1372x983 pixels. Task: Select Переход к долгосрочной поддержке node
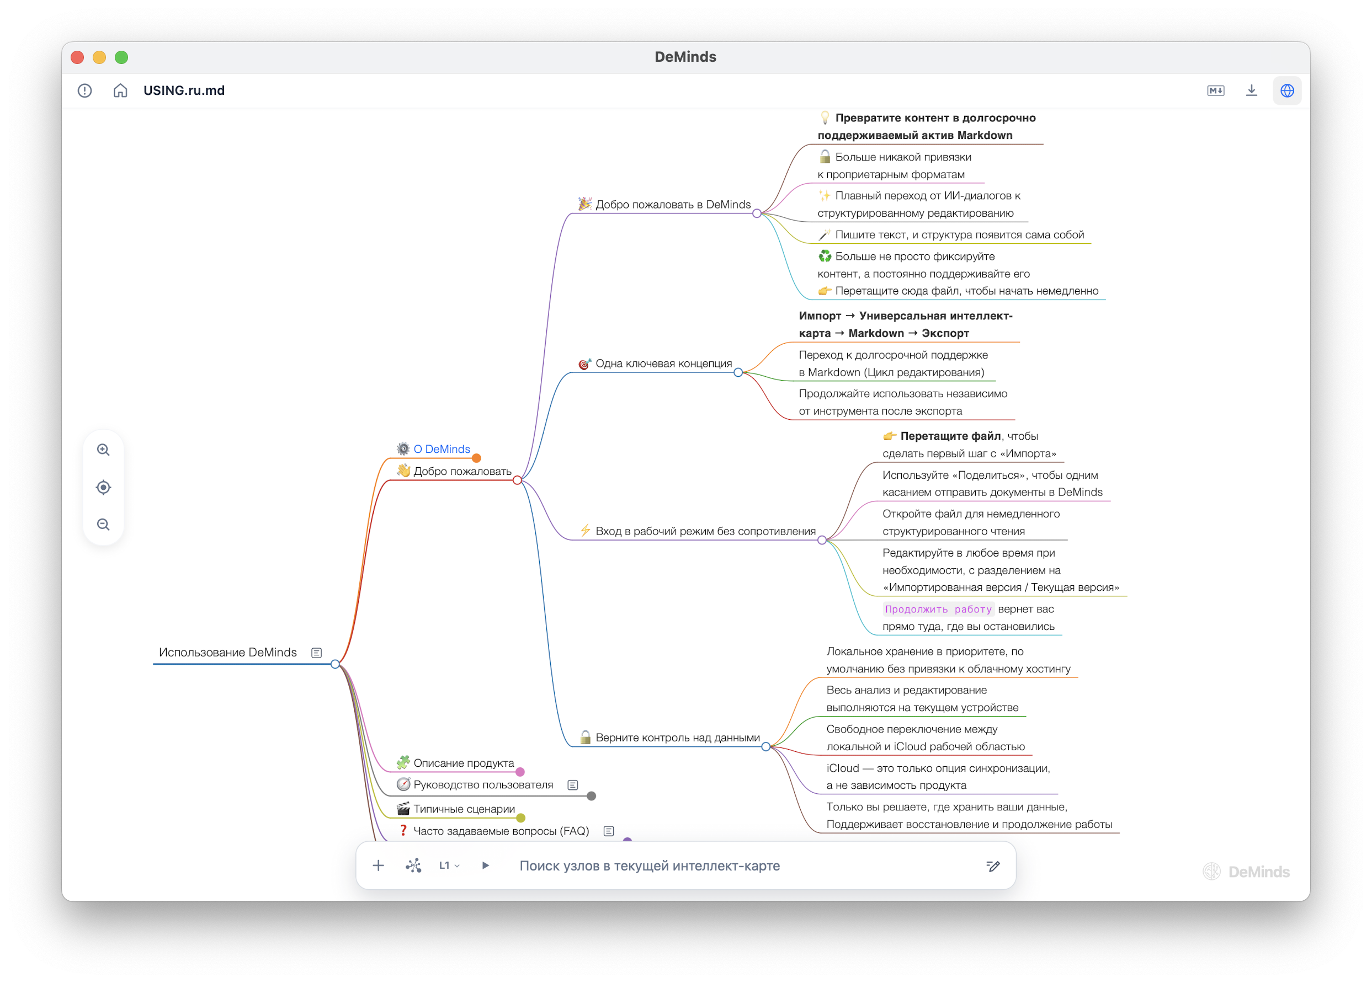click(x=894, y=364)
